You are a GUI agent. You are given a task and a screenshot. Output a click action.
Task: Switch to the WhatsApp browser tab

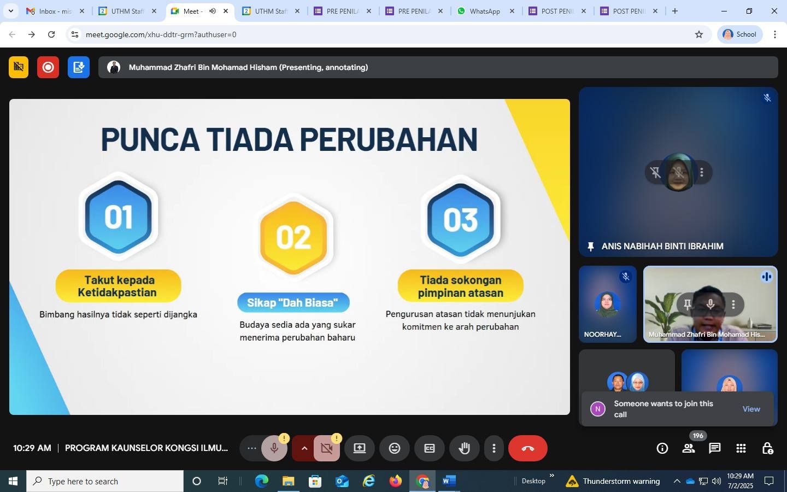[x=484, y=11]
